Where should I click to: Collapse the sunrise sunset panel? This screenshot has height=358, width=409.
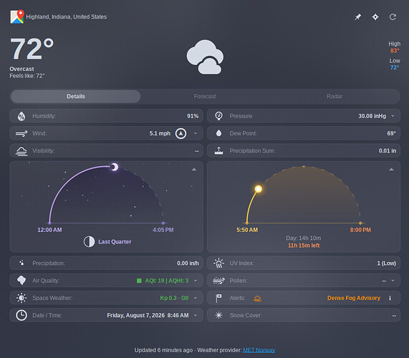click(x=391, y=170)
